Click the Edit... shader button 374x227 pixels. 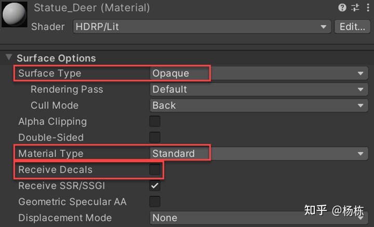[352, 26]
